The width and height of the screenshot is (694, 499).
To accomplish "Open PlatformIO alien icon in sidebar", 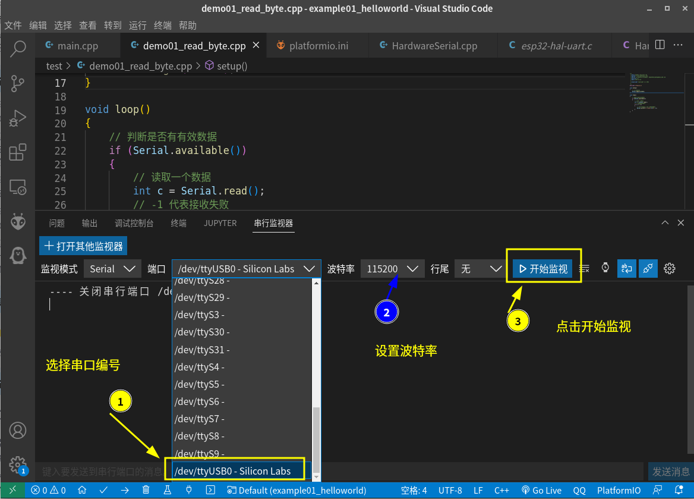I will [x=18, y=222].
